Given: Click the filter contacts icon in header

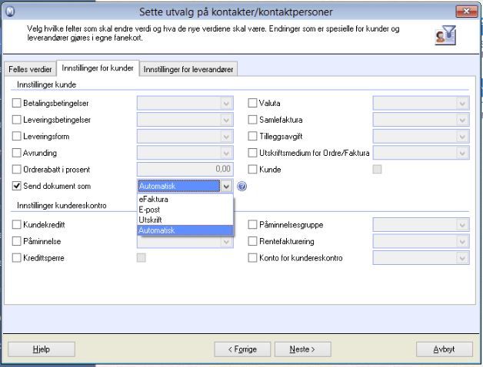Looking at the screenshot, I should click(x=445, y=33).
